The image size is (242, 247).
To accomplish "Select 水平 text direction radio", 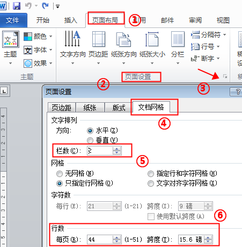I will [90, 131].
